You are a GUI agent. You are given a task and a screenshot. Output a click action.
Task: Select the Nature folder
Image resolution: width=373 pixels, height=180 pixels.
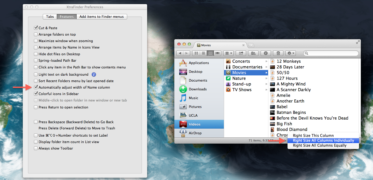tap(246, 78)
